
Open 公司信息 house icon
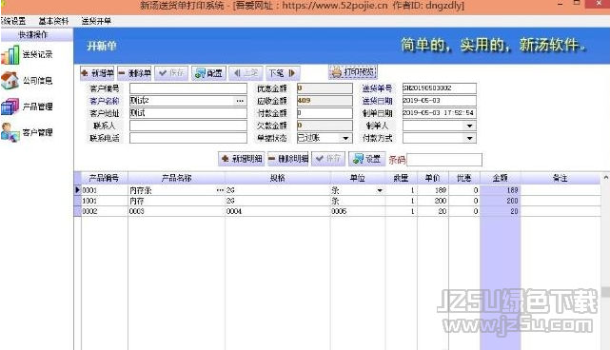10,81
